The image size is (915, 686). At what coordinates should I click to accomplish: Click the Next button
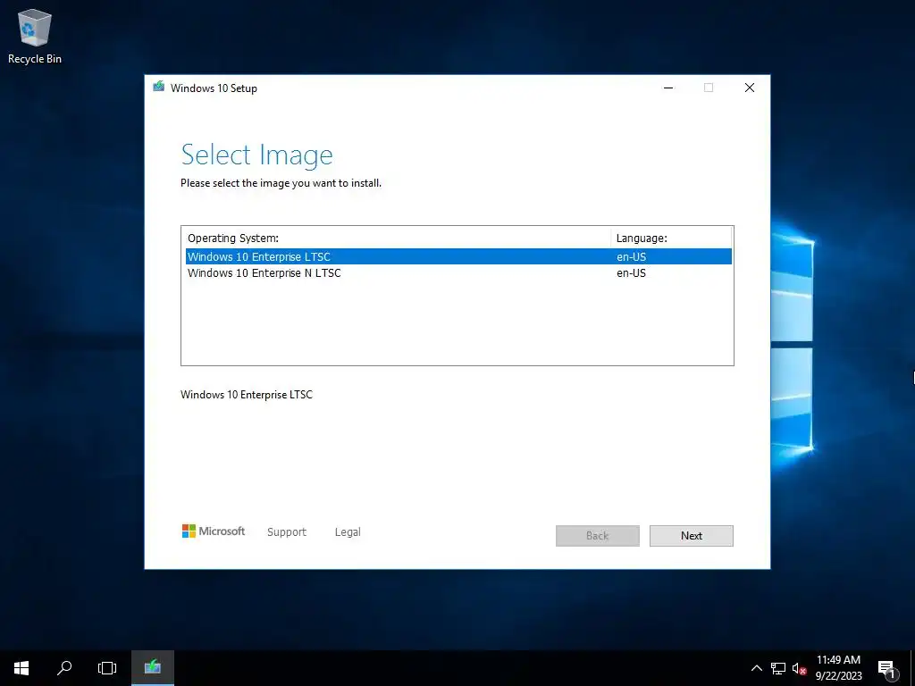(x=692, y=536)
